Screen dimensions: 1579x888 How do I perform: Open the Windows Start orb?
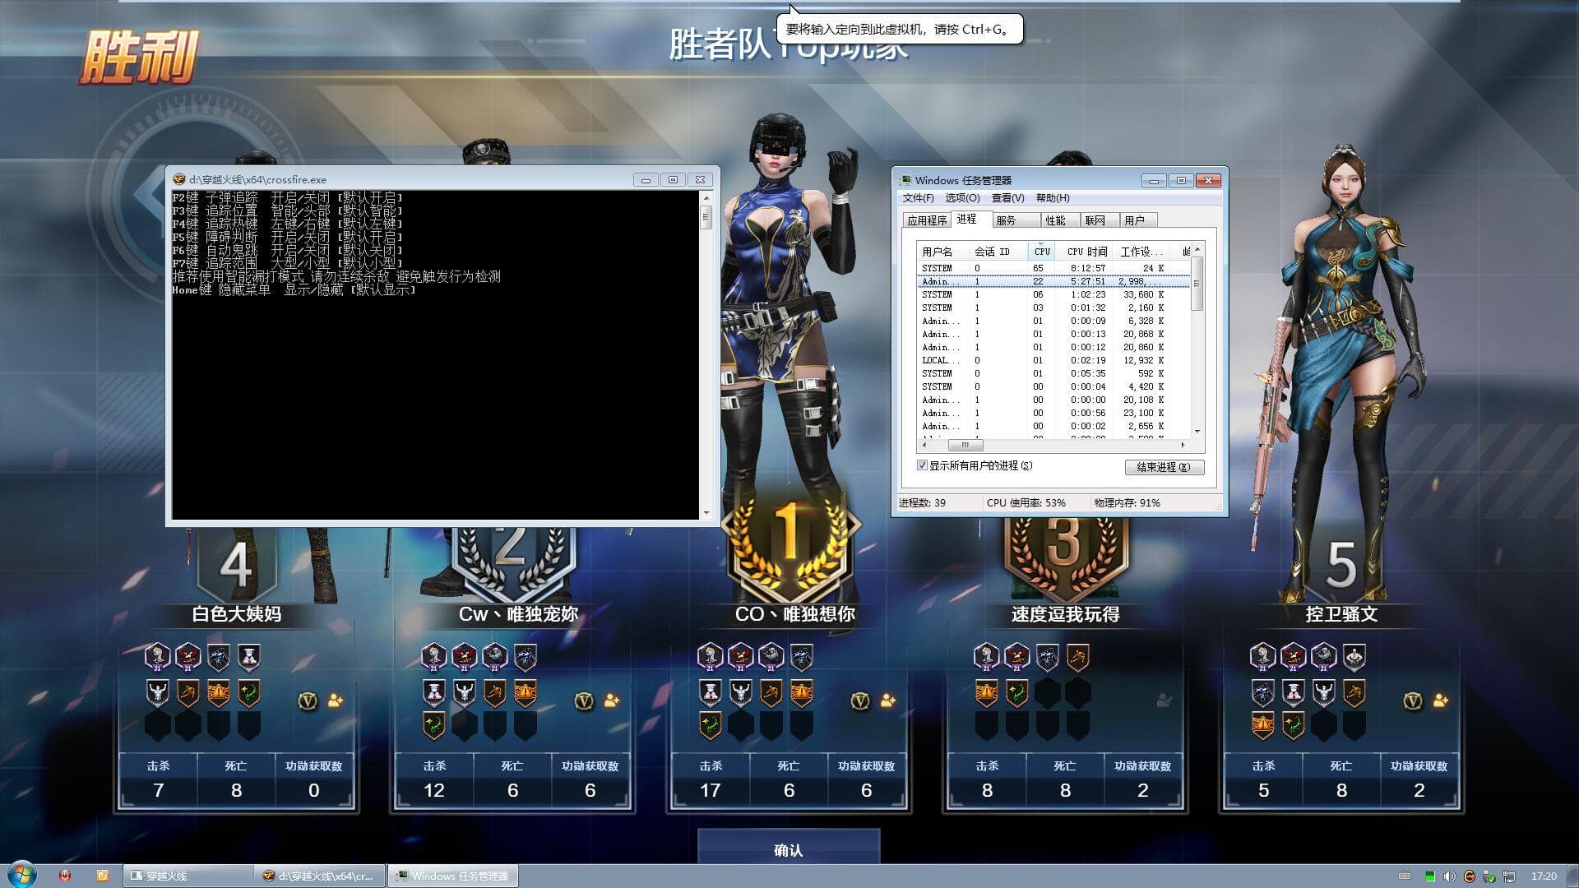[22, 875]
